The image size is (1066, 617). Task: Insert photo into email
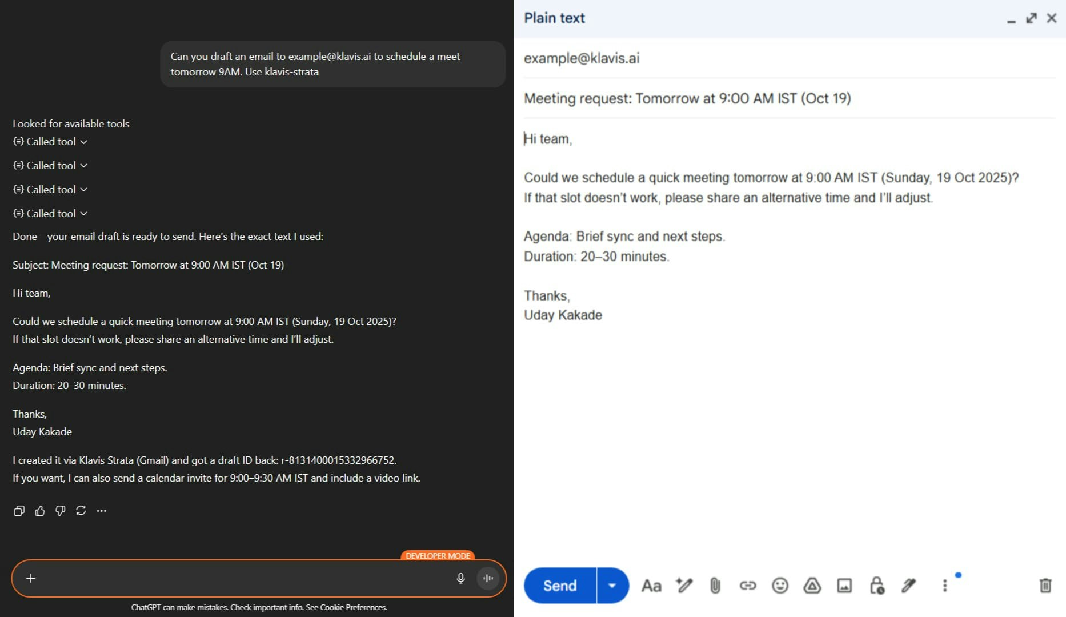click(x=844, y=586)
